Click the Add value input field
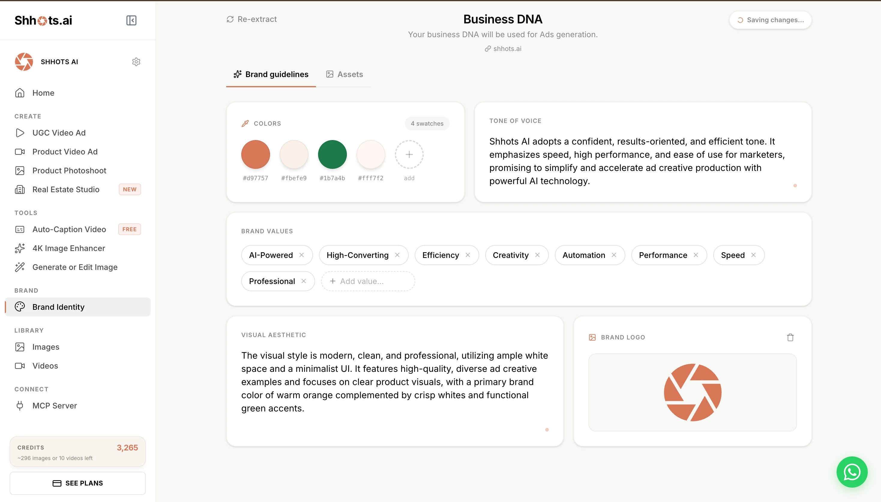The height and width of the screenshot is (502, 881). [368, 281]
